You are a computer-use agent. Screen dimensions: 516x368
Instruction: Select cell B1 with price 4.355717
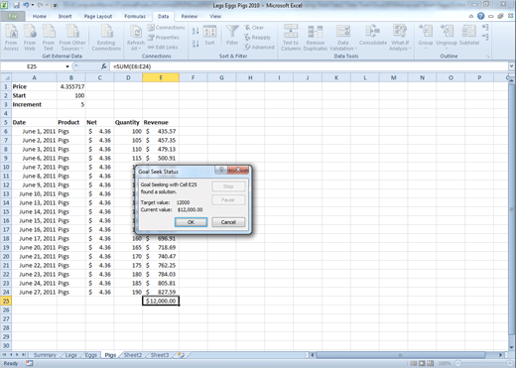tap(71, 86)
